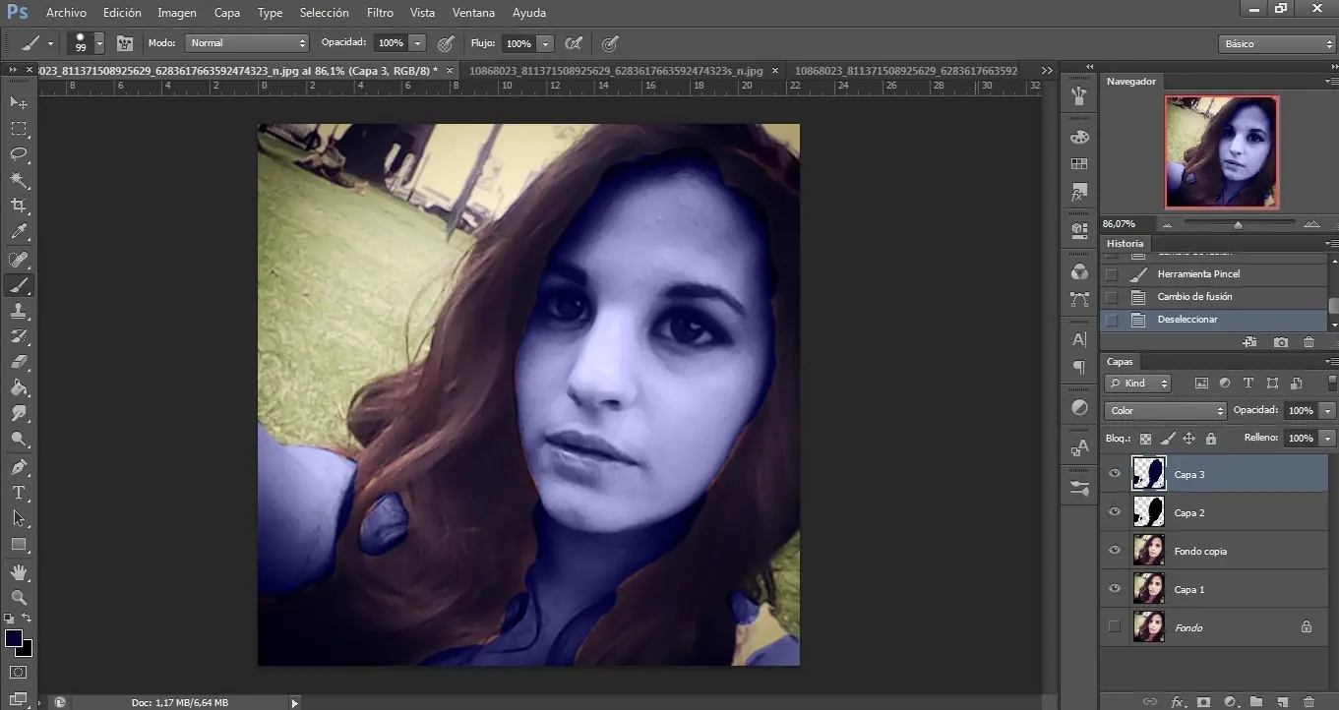1339x710 pixels.
Task: Open the brush preset picker arrow
Action: (99, 43)
